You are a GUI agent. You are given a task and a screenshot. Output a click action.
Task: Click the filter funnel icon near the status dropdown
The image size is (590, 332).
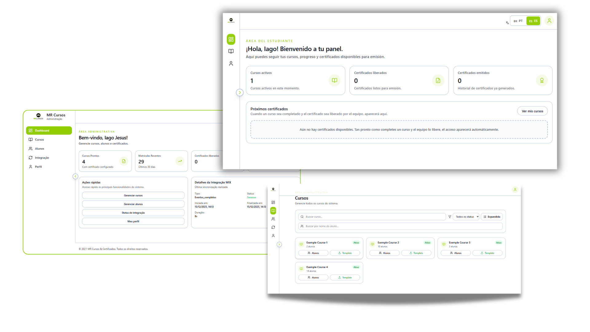click(450, 217)
